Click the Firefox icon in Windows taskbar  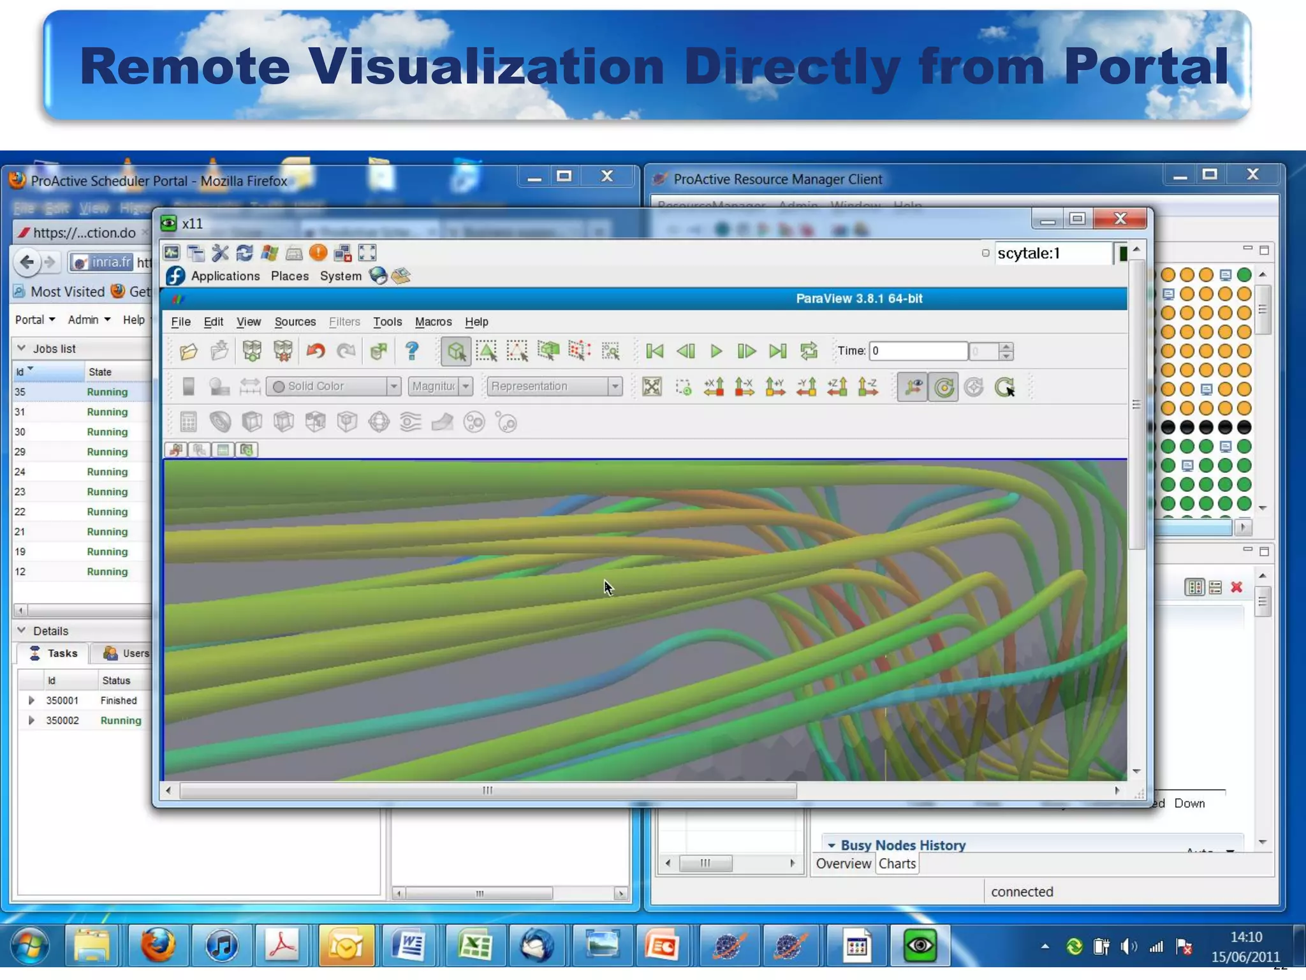tap(158, 945)
